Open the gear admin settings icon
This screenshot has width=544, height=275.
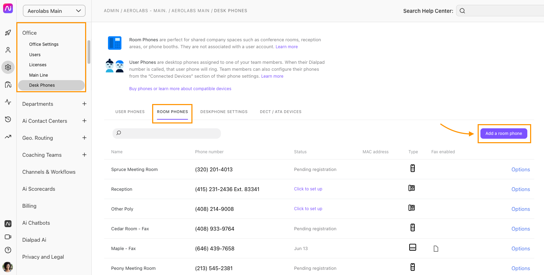click(x=8, y=67)
